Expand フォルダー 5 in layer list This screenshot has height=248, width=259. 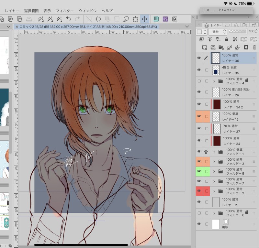click(x=214, y=171)
